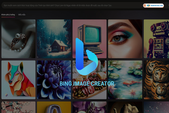Open the elephant image thumbnail
The height and width of the screenshot is (113, 169).
[125, 107]
